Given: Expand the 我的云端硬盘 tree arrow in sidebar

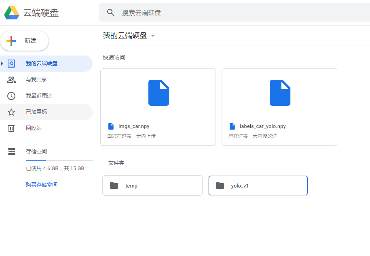Looking at the screenshot, I should [x=2, y=63].
